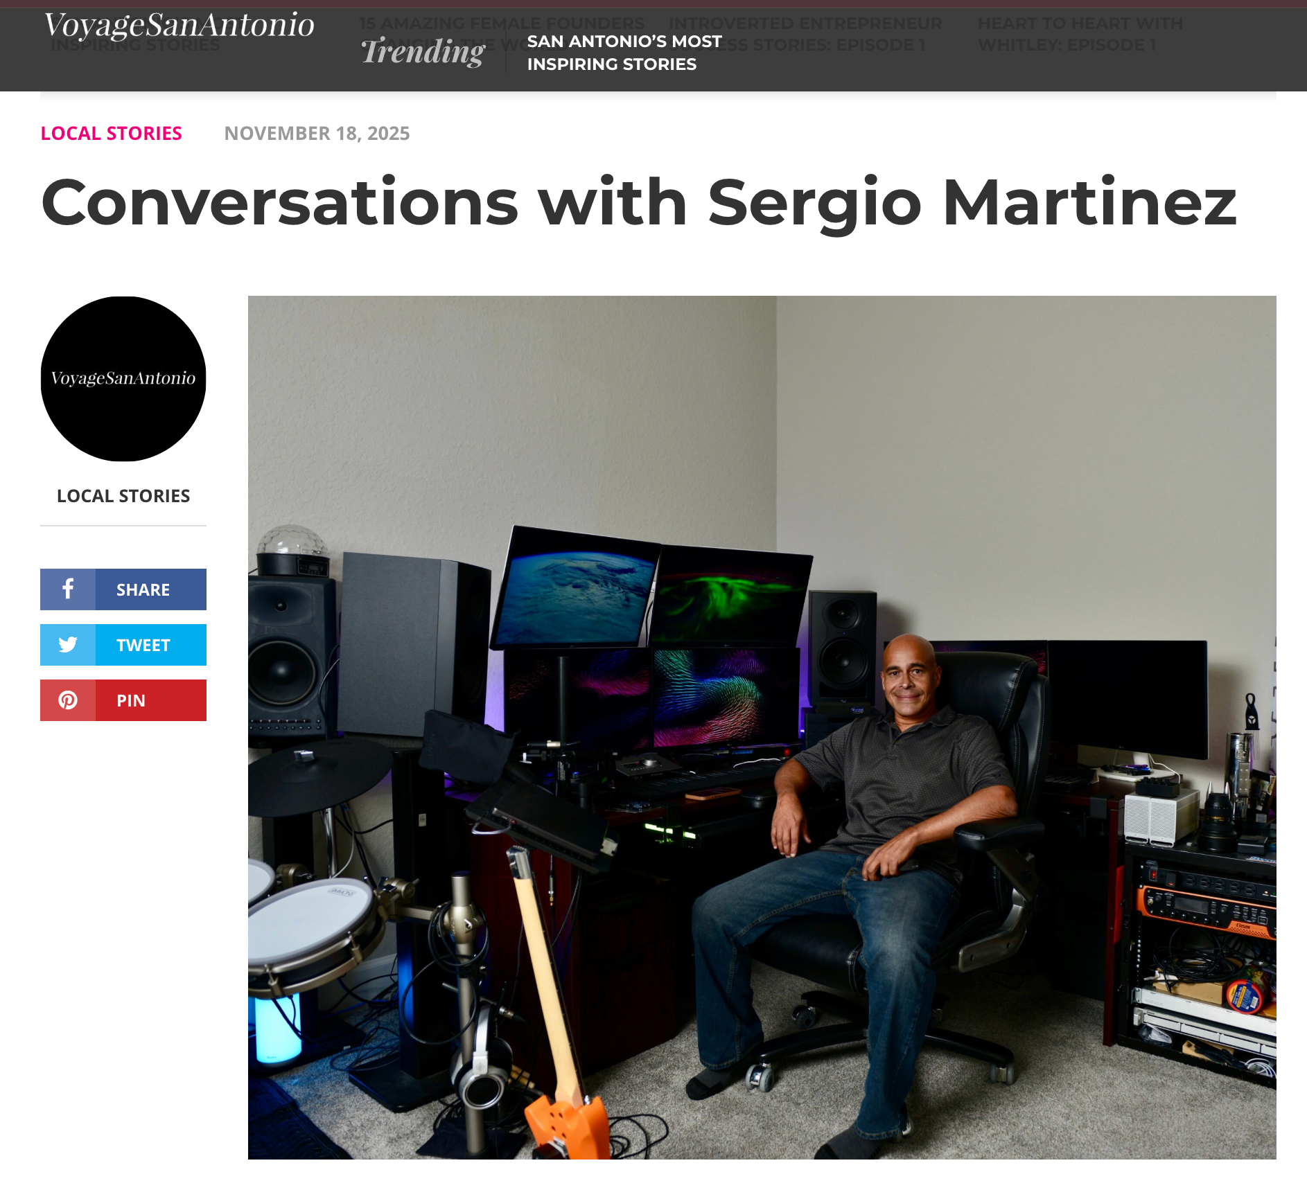Click the Facebook f icon
Screen dimensions: 1307x1190
point(68,589)
